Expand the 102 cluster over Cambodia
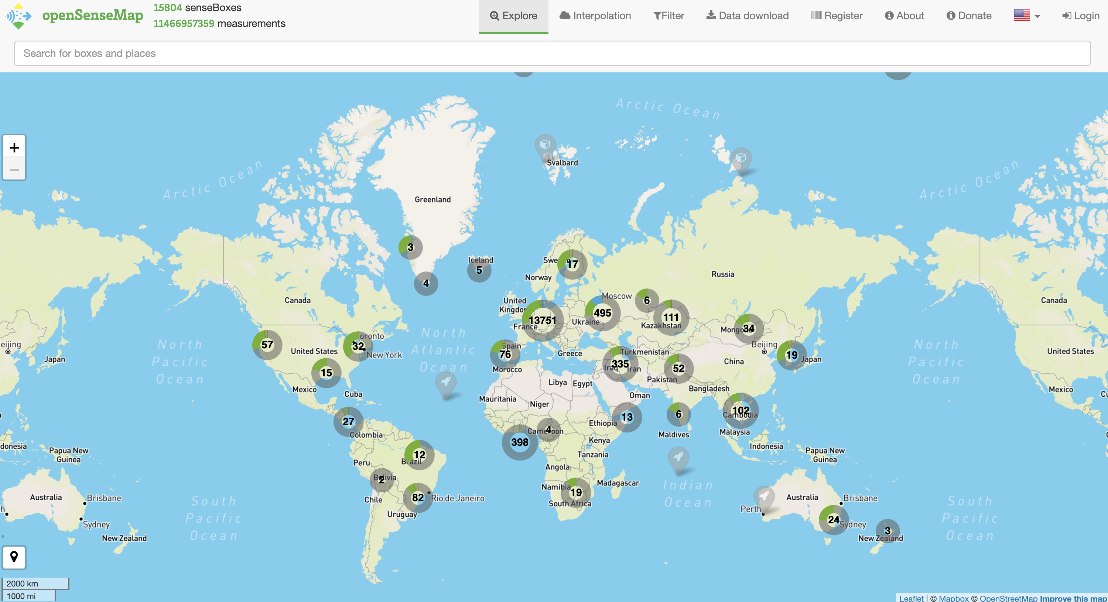This screenshot has height=602, width=1108. click(x=741, y=410)
